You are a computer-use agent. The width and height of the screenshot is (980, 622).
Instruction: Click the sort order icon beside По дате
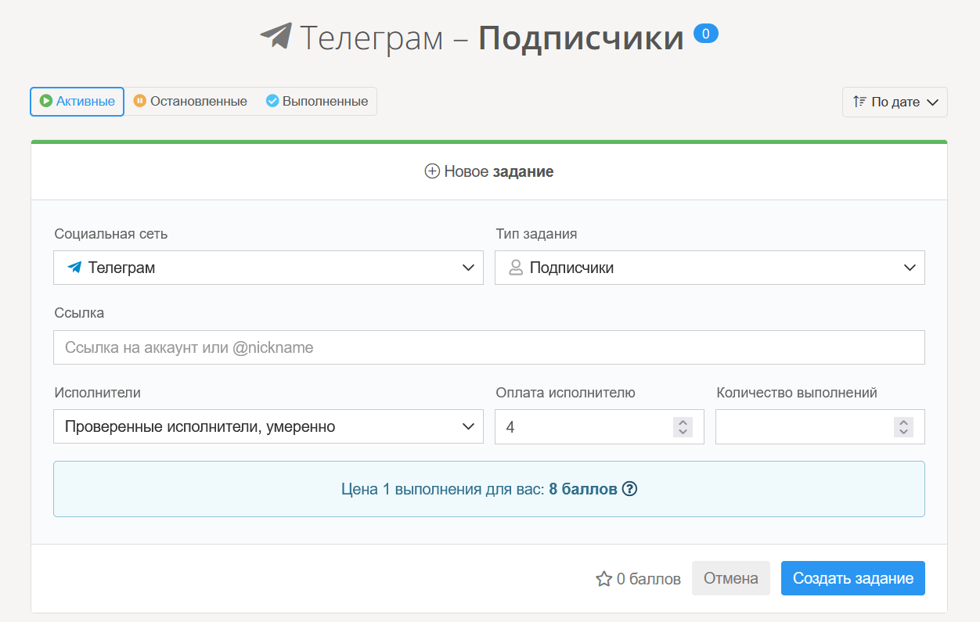pyautogui.click(x=859, y=102)
